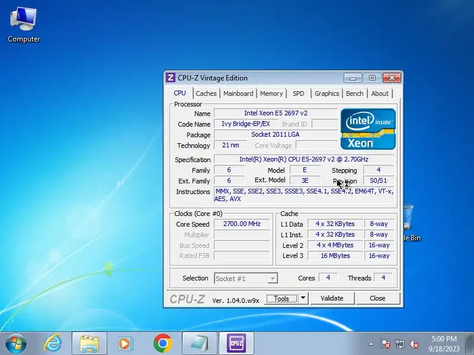474x355 pixels.
Task: Show hidden system tray icons
Action: (x=371, y=344)
